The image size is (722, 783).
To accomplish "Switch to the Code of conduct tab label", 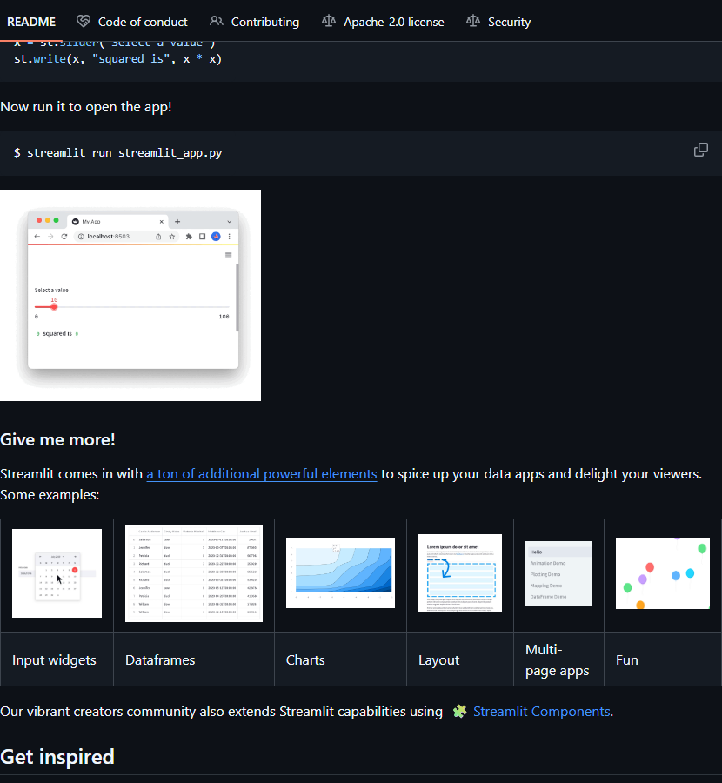I will (143, 22).
